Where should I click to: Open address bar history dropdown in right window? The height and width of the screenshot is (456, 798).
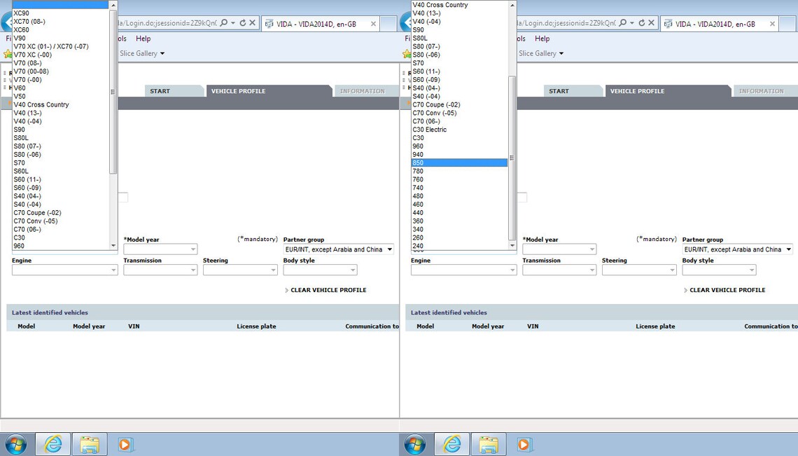[632, 23]
